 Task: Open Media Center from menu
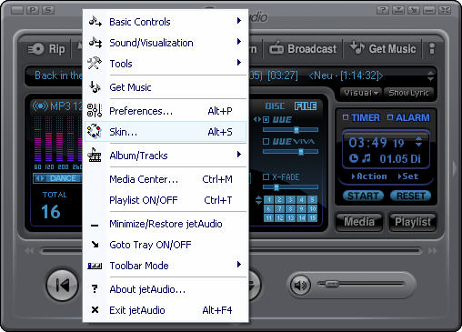pyautogui.click(x=166, y=179)
